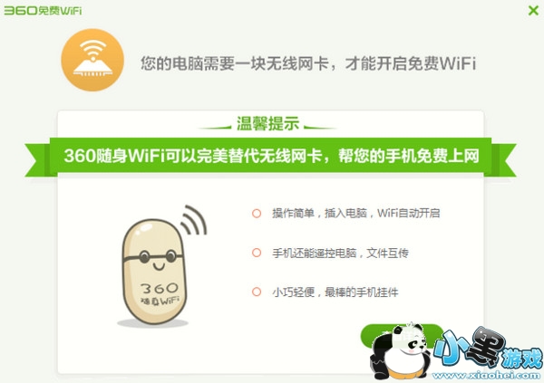Select the text 操作简单，插入电脑，WiFi自动开启

coord(356,213)
